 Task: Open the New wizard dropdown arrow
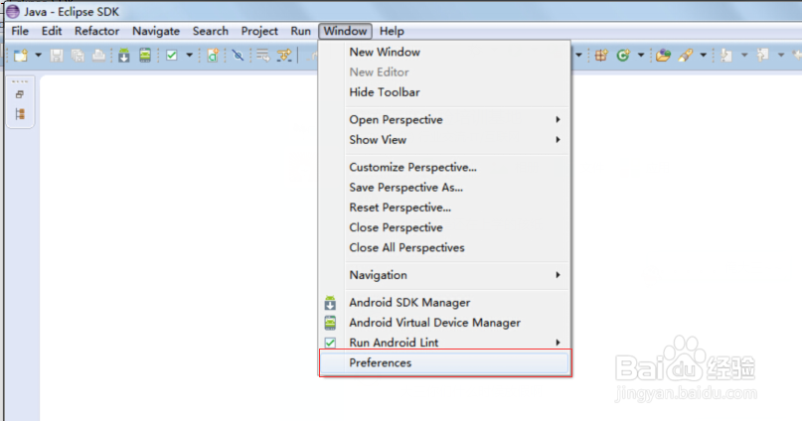click(x=38, y=56)
